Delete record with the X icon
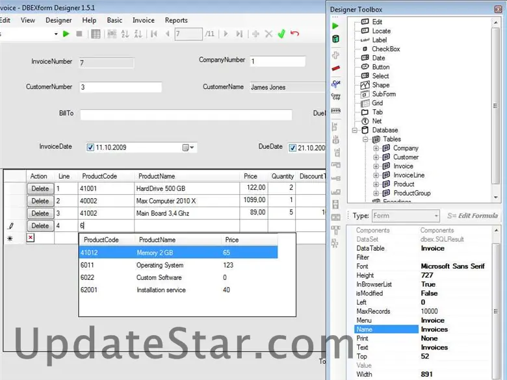Viewport: 507px width, 380px height. [268, 34]
